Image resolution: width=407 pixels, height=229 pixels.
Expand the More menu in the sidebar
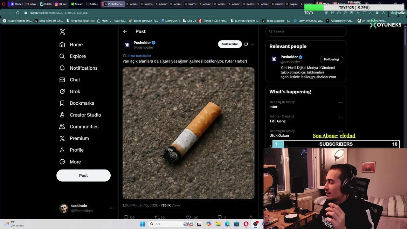[70, 162]
